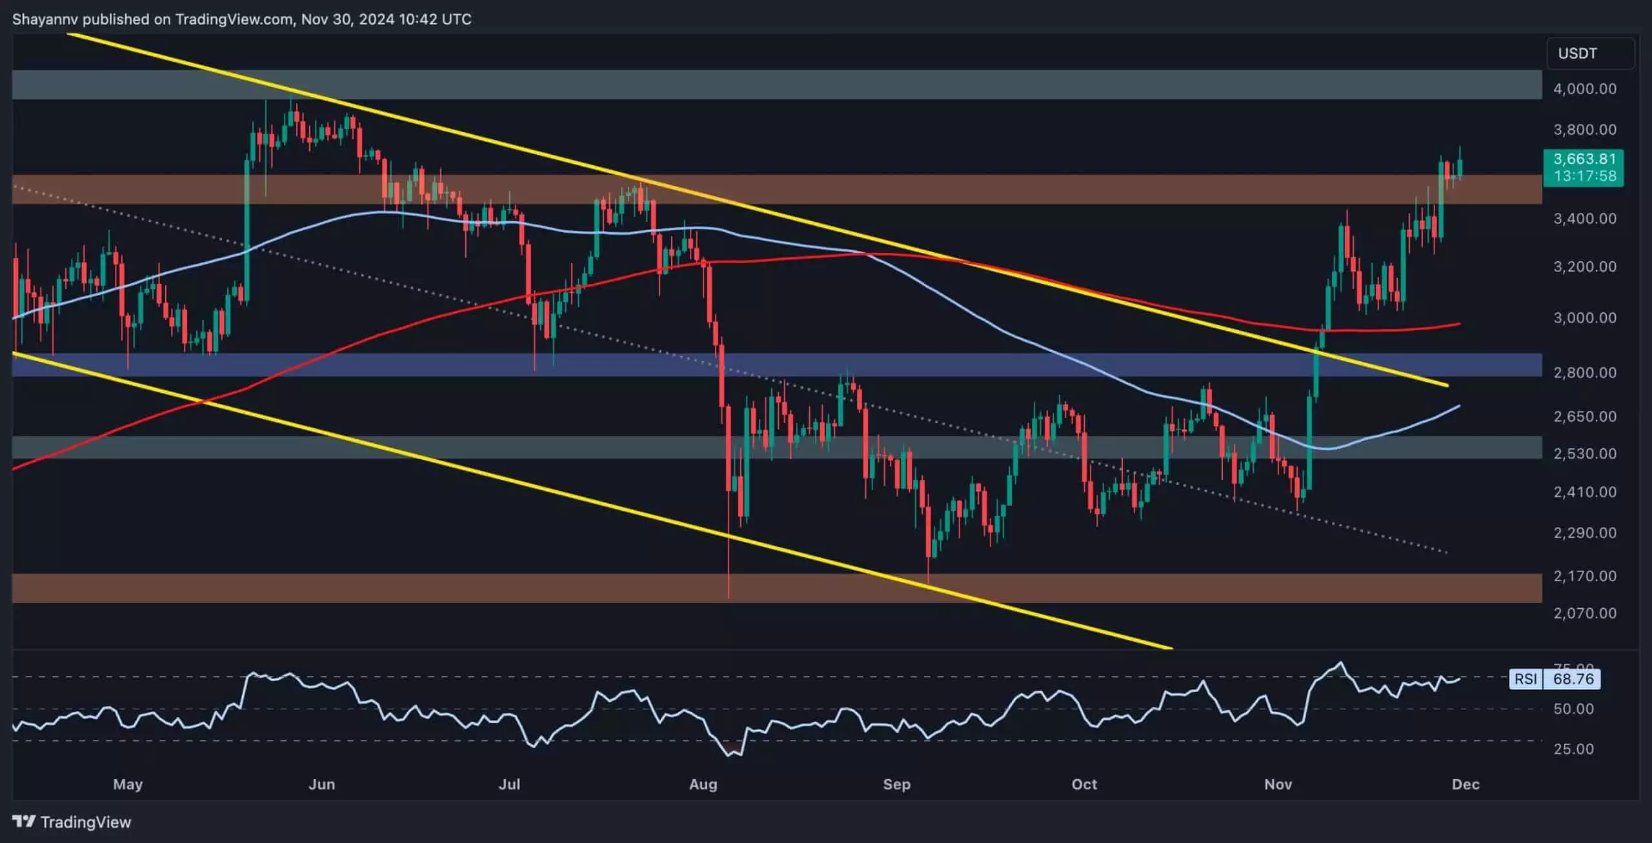Select the brown 2,100 support zone
Screen dimensions: 1652x843
777,588
